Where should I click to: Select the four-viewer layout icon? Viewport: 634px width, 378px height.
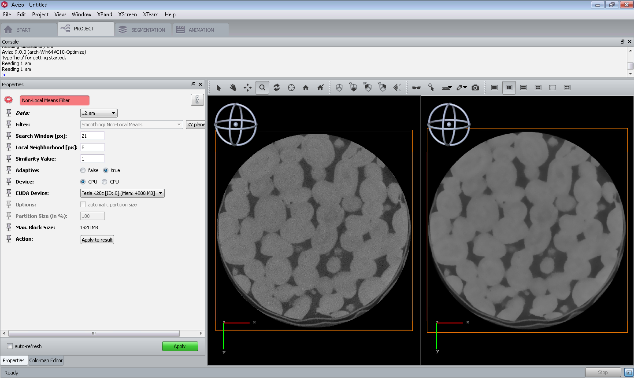click(538, 88)
